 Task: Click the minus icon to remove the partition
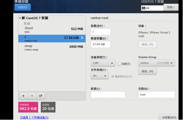pyautogui.click(x=32, y=96)
